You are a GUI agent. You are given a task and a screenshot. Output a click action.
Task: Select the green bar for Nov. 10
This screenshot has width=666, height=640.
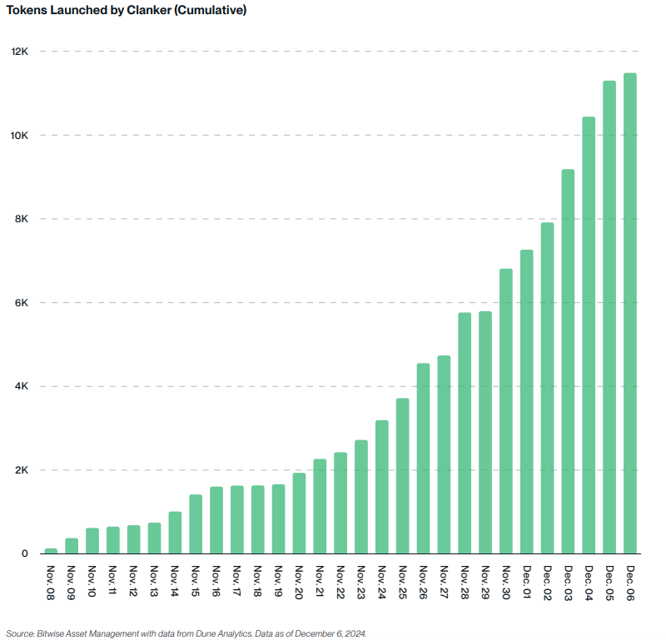click(92, 541)
